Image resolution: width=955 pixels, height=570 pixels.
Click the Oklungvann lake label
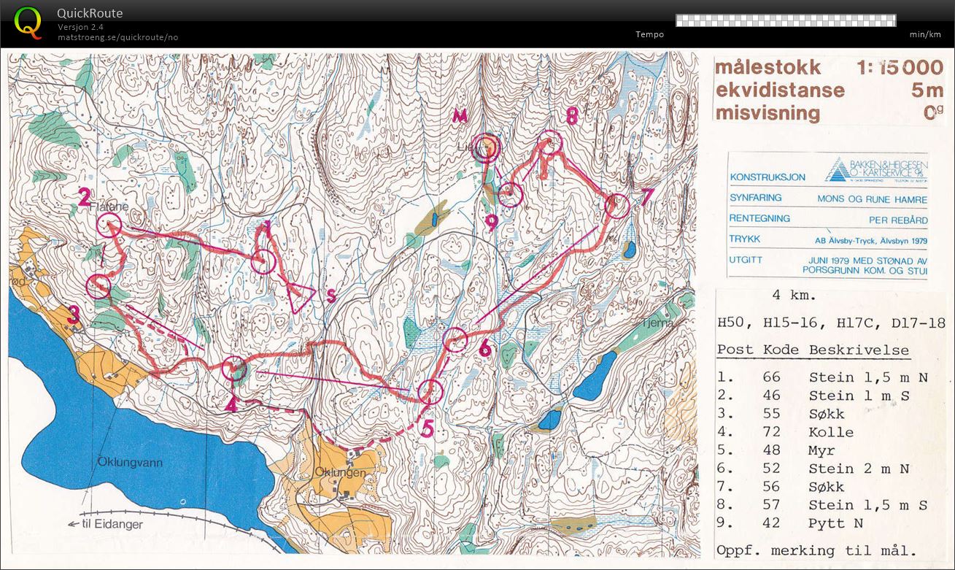click(129, 463)
